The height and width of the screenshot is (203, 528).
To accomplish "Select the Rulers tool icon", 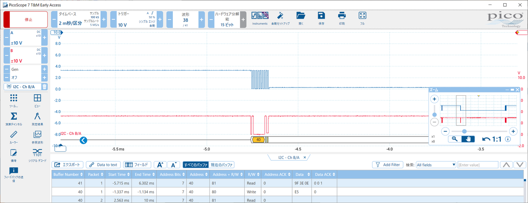I will pyautogui.click(x=14, y=135).
